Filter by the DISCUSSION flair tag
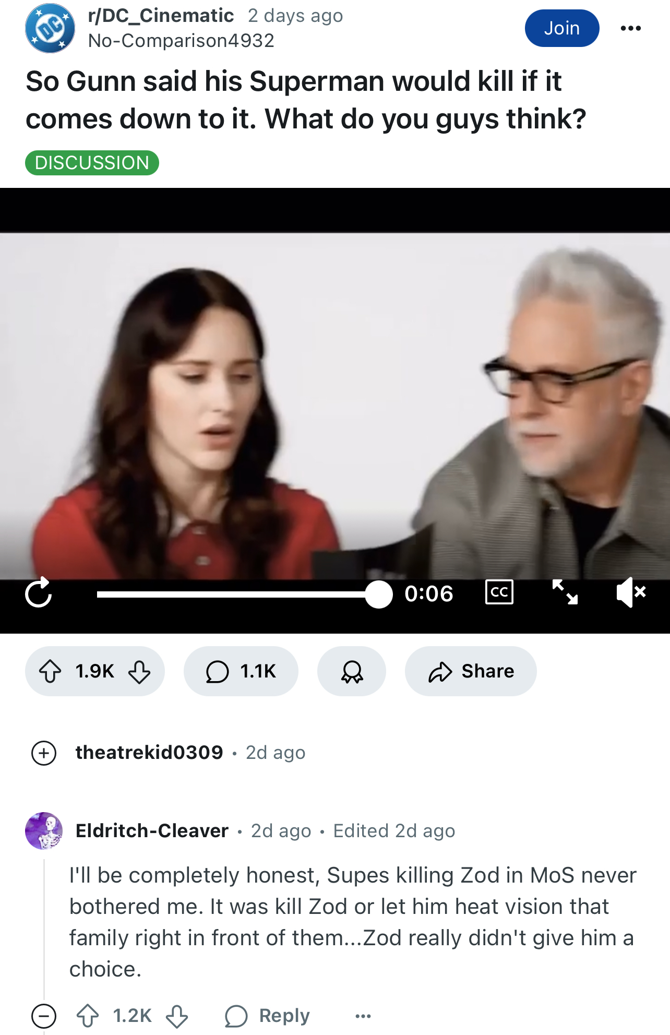 coord(92,163)
